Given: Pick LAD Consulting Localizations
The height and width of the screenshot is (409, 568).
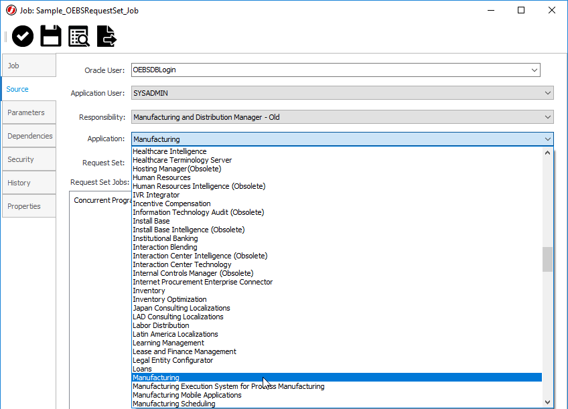Looking at the screenshot, I should point(336,317).
